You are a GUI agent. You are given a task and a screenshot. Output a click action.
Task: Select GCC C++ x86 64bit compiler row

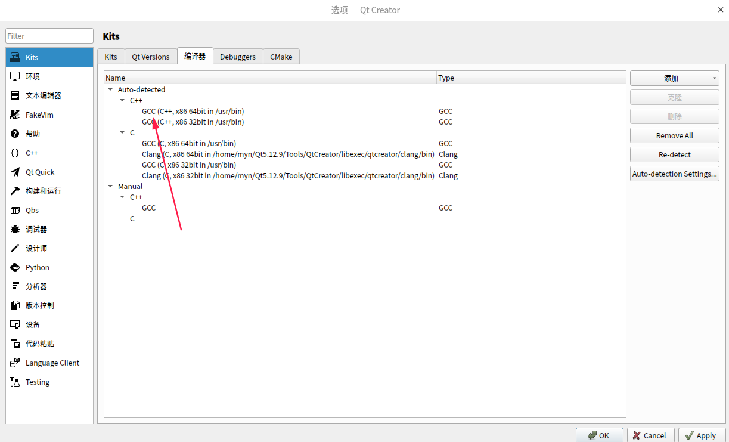pyautogui.click(x=365, y=111)
